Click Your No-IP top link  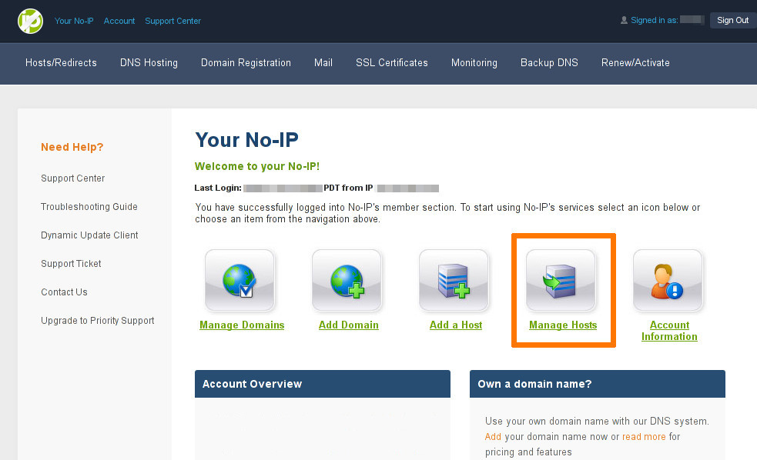click(x=74, y=21)
